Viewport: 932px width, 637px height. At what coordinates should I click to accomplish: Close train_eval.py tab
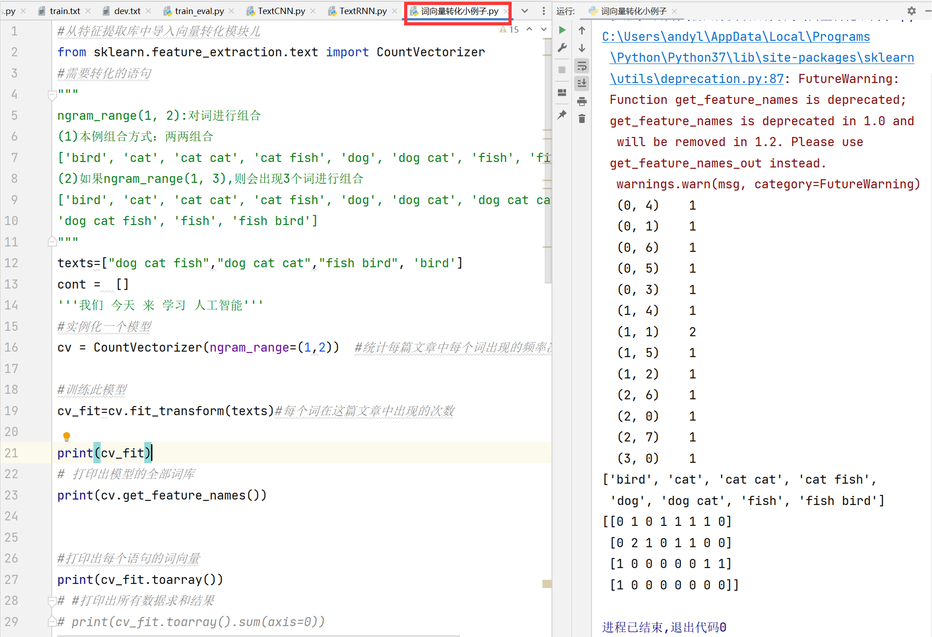coord(232,11)
